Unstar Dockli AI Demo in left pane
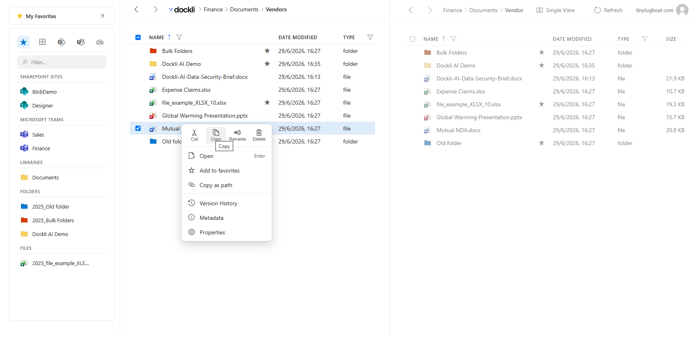Screen dimensions: 698x337 (x=267, y=64)
